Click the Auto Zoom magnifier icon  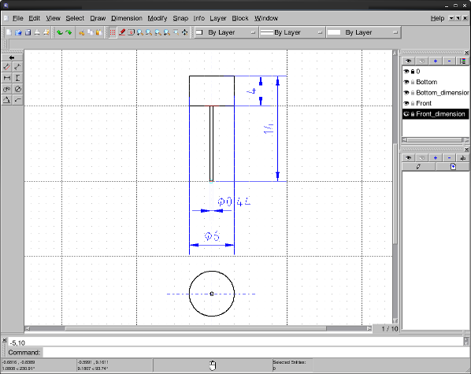(x=158, y=32)
